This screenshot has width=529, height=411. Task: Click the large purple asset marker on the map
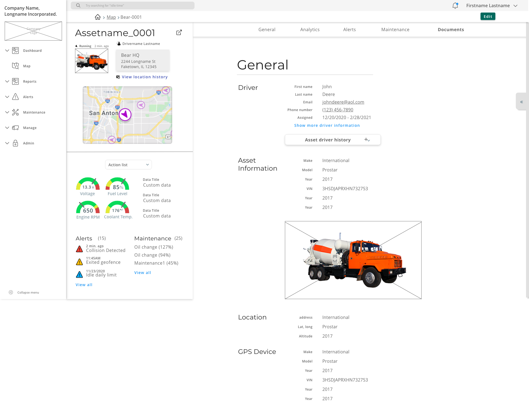[125, 114]
